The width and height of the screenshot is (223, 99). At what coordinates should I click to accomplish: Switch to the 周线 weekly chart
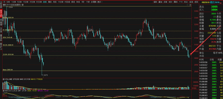(50, 2)
